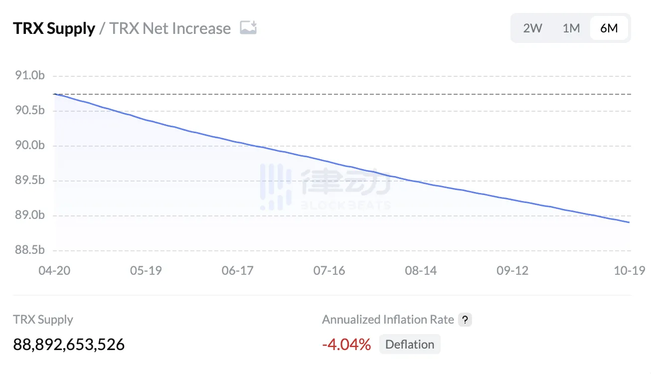Click the 88,892,653,526 supply figure
This screenshot has height=374, width=651.
(69, 344)
